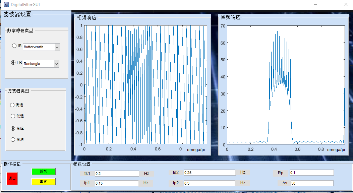353x193 pixels.
Task: Click the yellow 重置 (reset) button
Action: point(43,182)
